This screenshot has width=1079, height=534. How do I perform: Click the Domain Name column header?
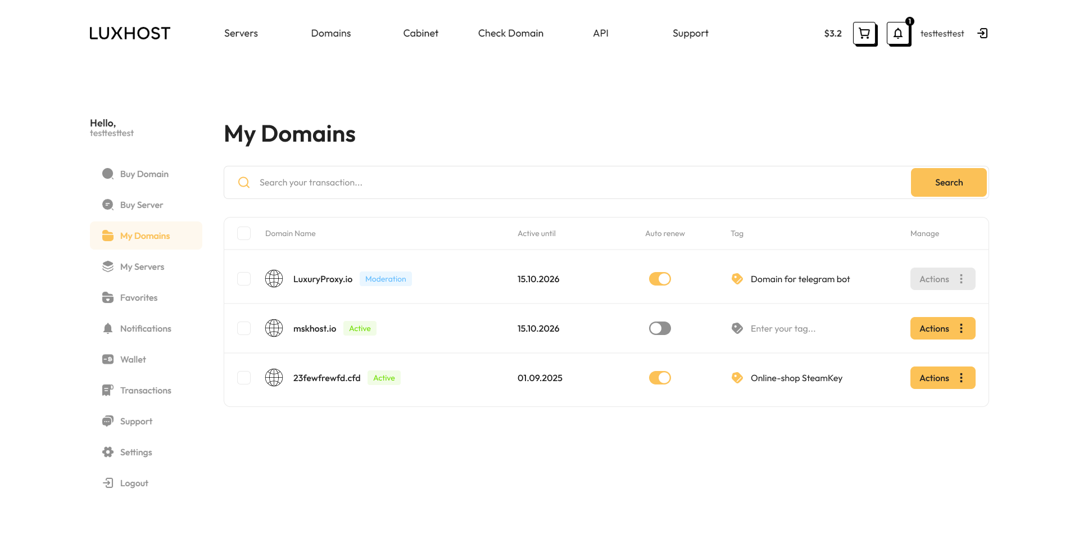[290, 233]
